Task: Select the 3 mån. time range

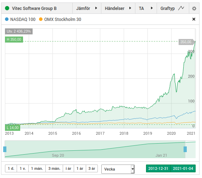Action: [54, 168]
